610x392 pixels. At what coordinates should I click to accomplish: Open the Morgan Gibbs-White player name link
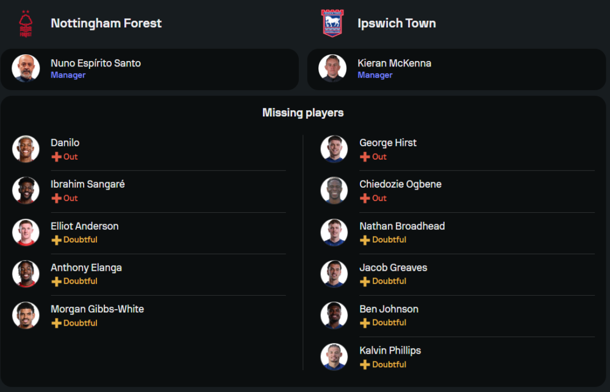click(x=97, y=309)
